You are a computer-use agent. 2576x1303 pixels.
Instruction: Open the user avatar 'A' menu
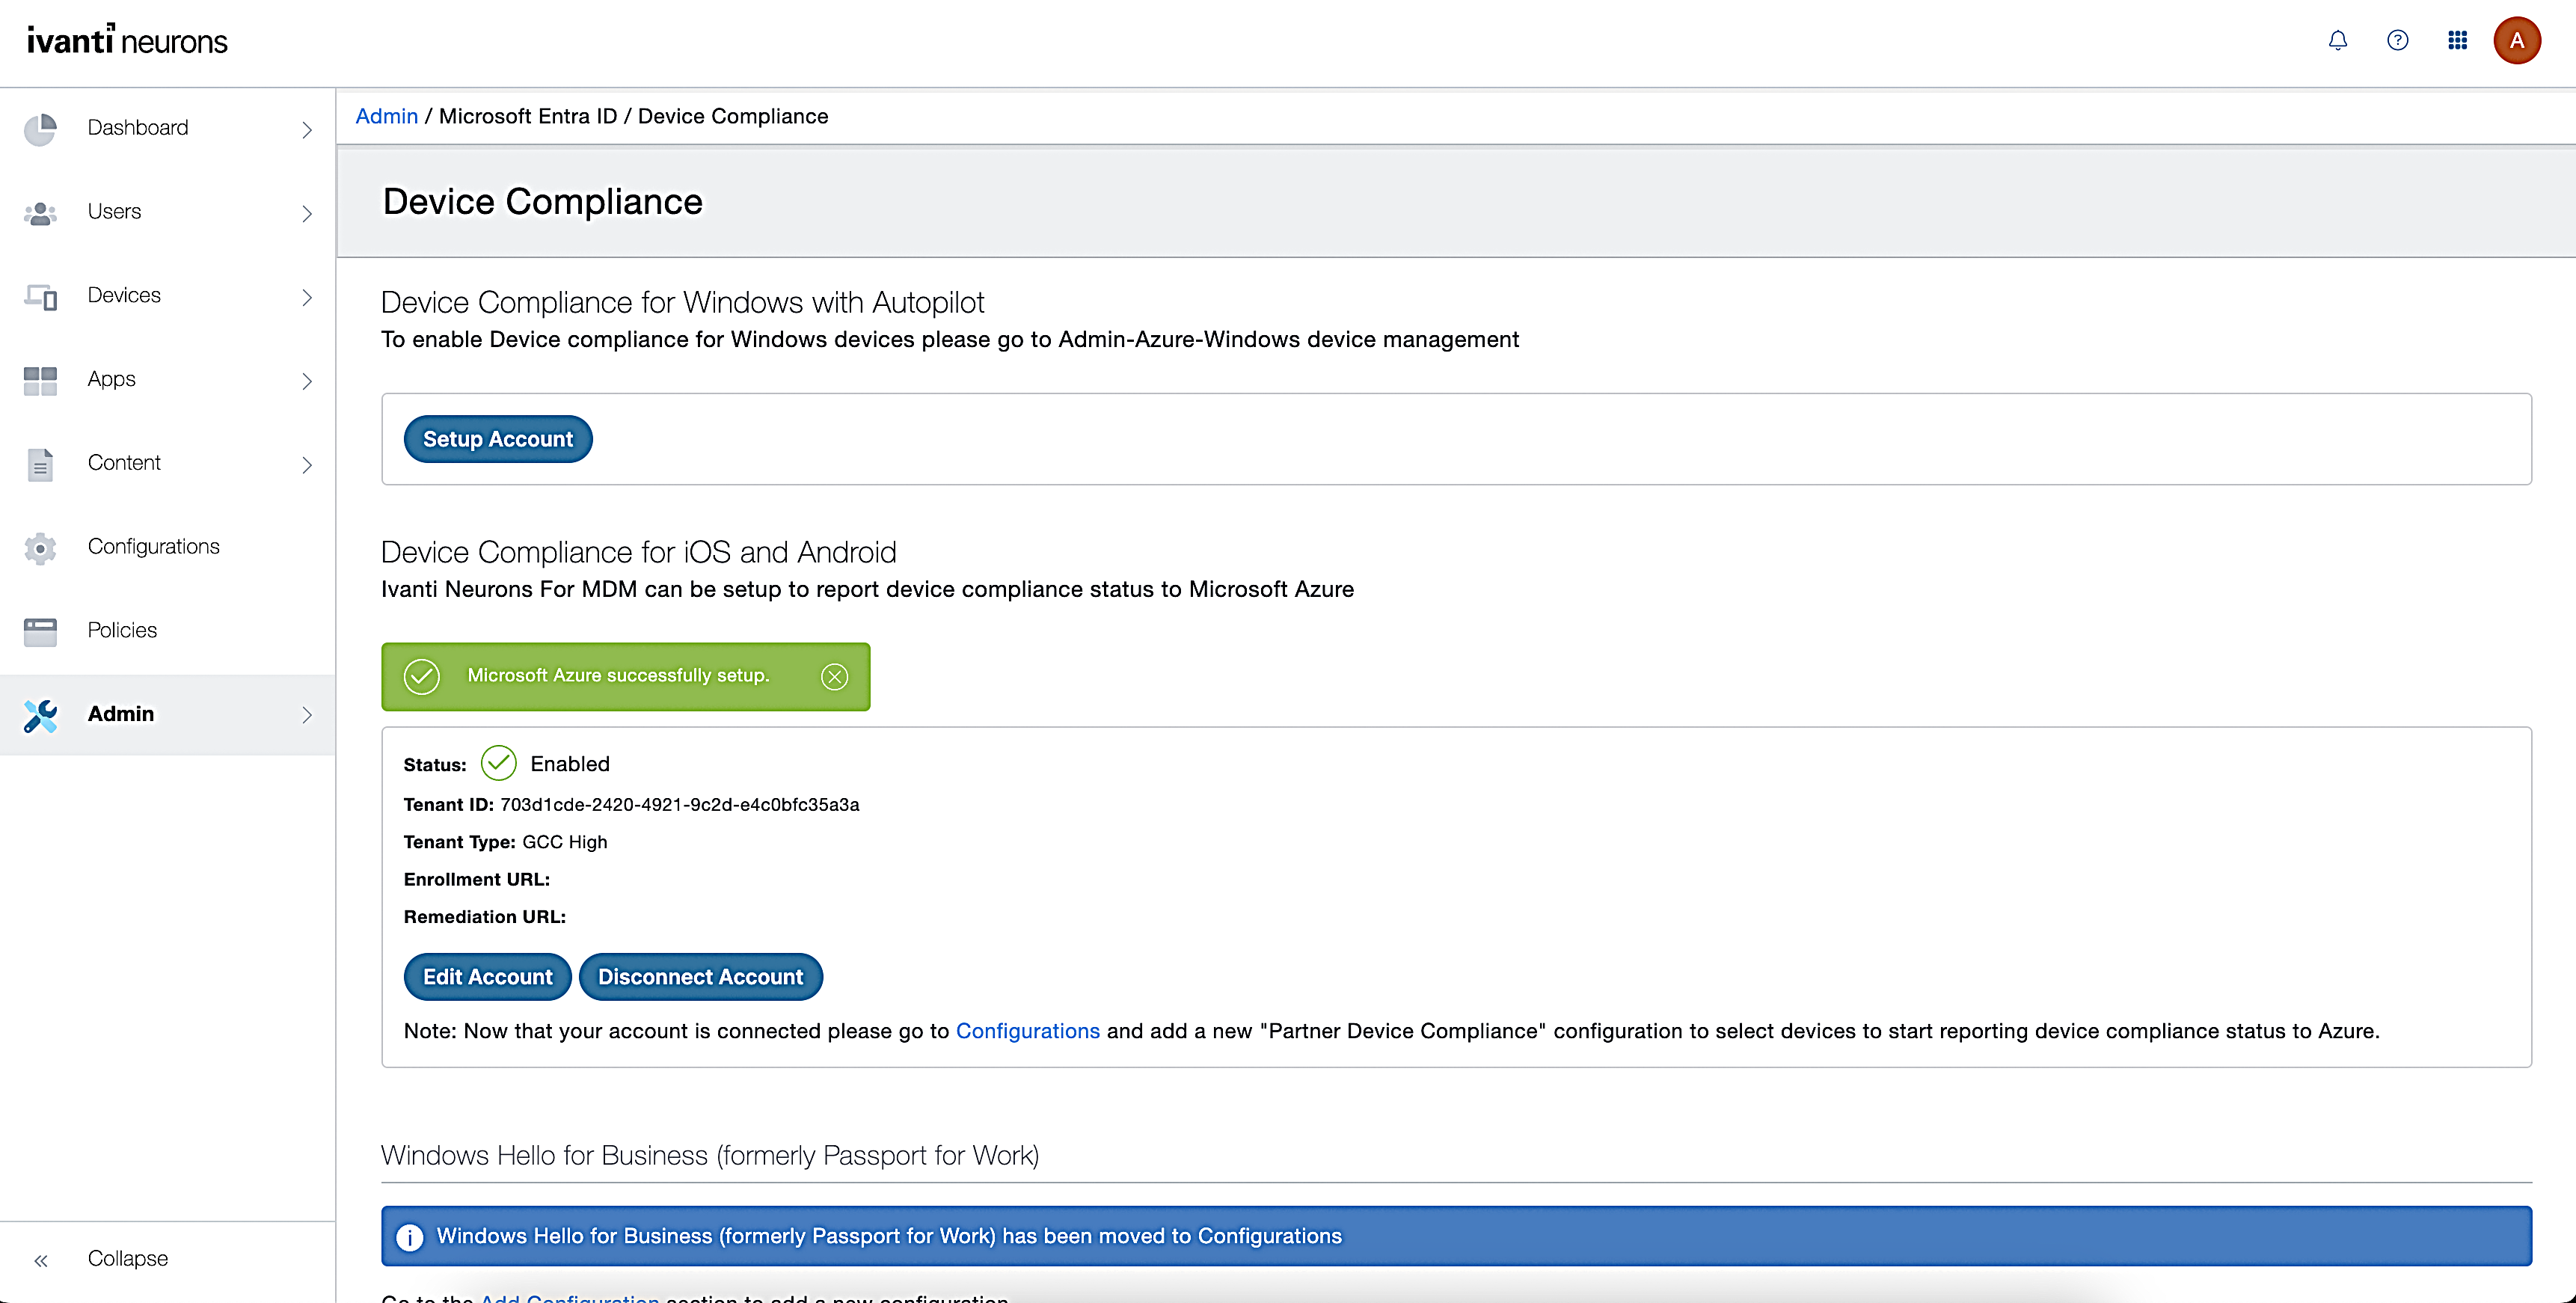coord(2516,41)
